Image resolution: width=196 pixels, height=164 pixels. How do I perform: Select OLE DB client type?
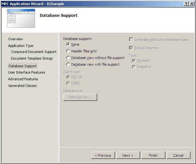pos(68,77)
